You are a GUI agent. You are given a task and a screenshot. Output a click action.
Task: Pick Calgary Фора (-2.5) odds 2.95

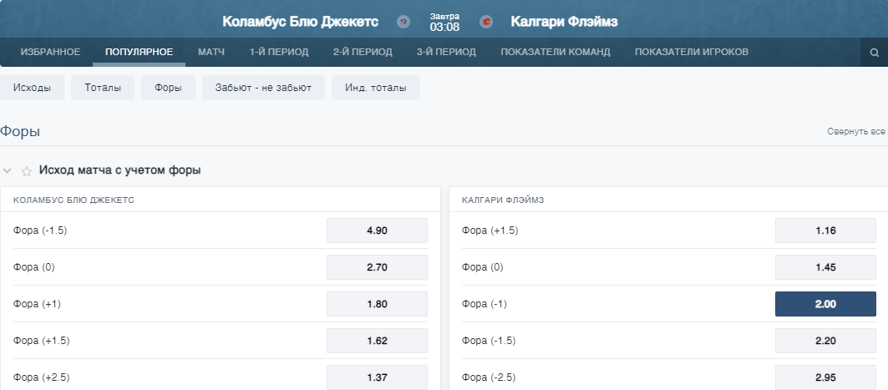(825, 377)
